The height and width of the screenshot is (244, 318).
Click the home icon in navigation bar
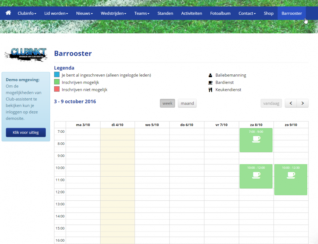[x=8, y=13]
